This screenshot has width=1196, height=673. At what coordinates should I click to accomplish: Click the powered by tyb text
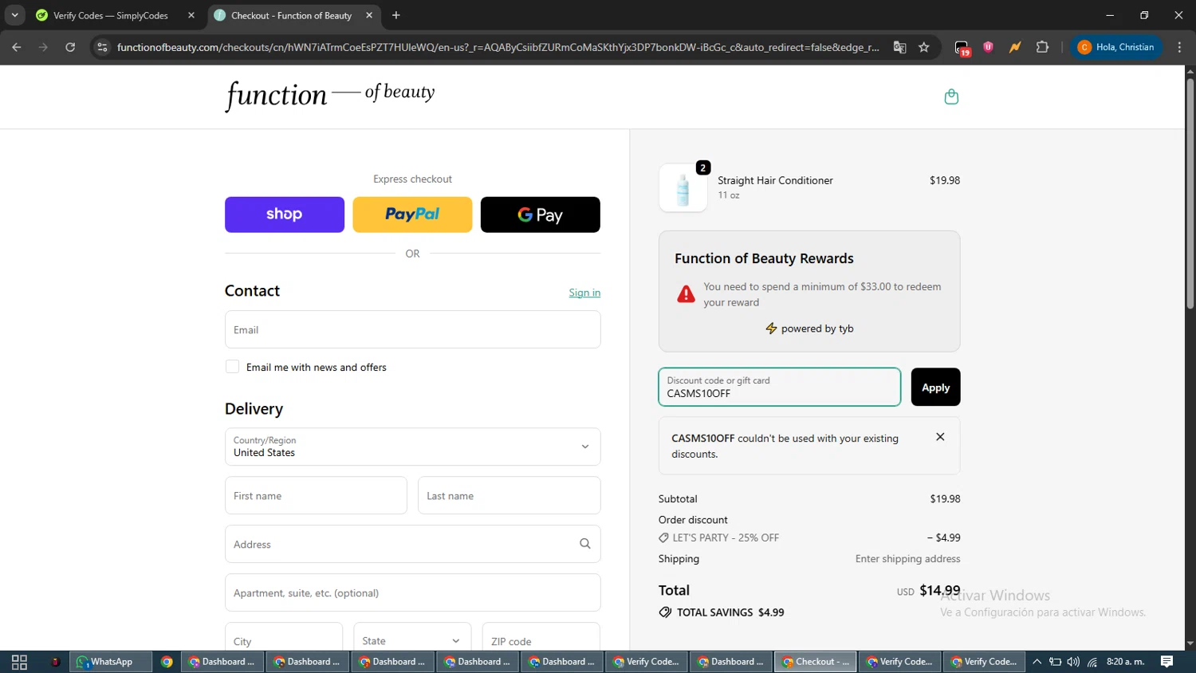point(817,329)
